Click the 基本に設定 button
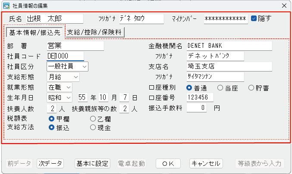 [92, 164]
